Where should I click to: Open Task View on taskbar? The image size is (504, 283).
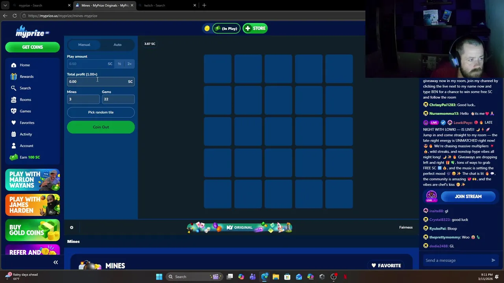coord(230,277)
